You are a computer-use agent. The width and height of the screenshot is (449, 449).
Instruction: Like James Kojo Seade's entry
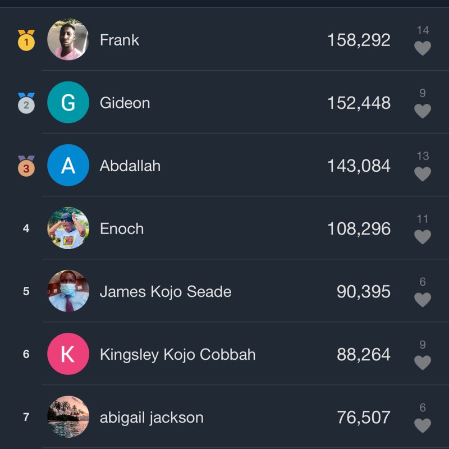pyautogui.click(x=422, y=300)
